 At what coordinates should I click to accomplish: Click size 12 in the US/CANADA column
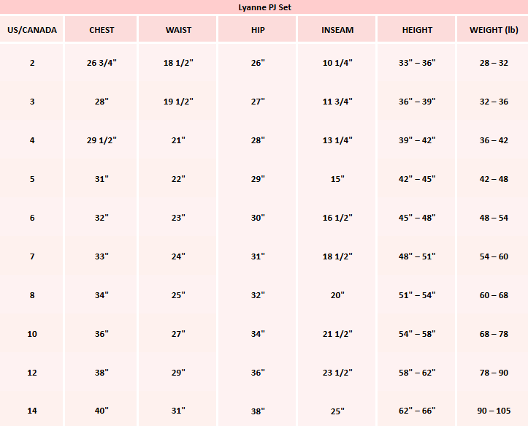(32, 373)
